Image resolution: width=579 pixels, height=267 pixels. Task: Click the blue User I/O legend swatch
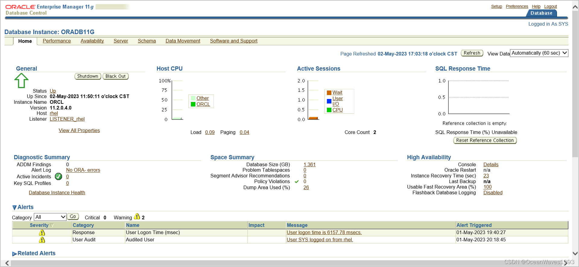click(329, 101)
